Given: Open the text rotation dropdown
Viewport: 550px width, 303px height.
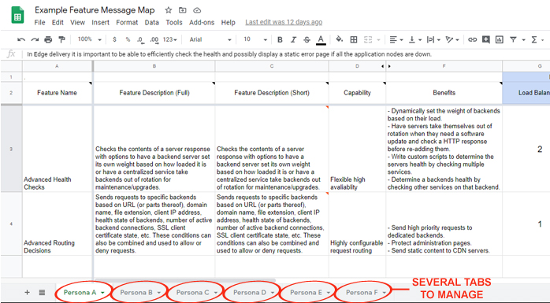Looking at the screenshot, I should click(x=452, y=39).
